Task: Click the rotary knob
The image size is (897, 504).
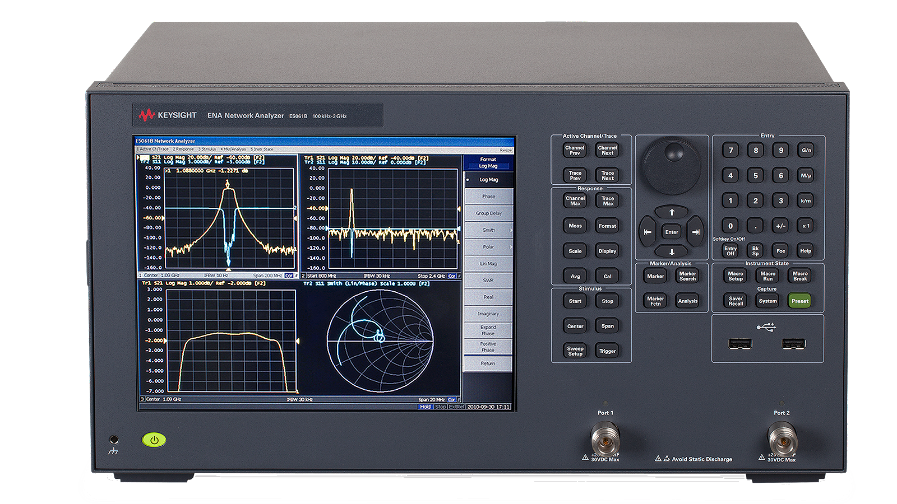Action: click(x=671, y=167)
